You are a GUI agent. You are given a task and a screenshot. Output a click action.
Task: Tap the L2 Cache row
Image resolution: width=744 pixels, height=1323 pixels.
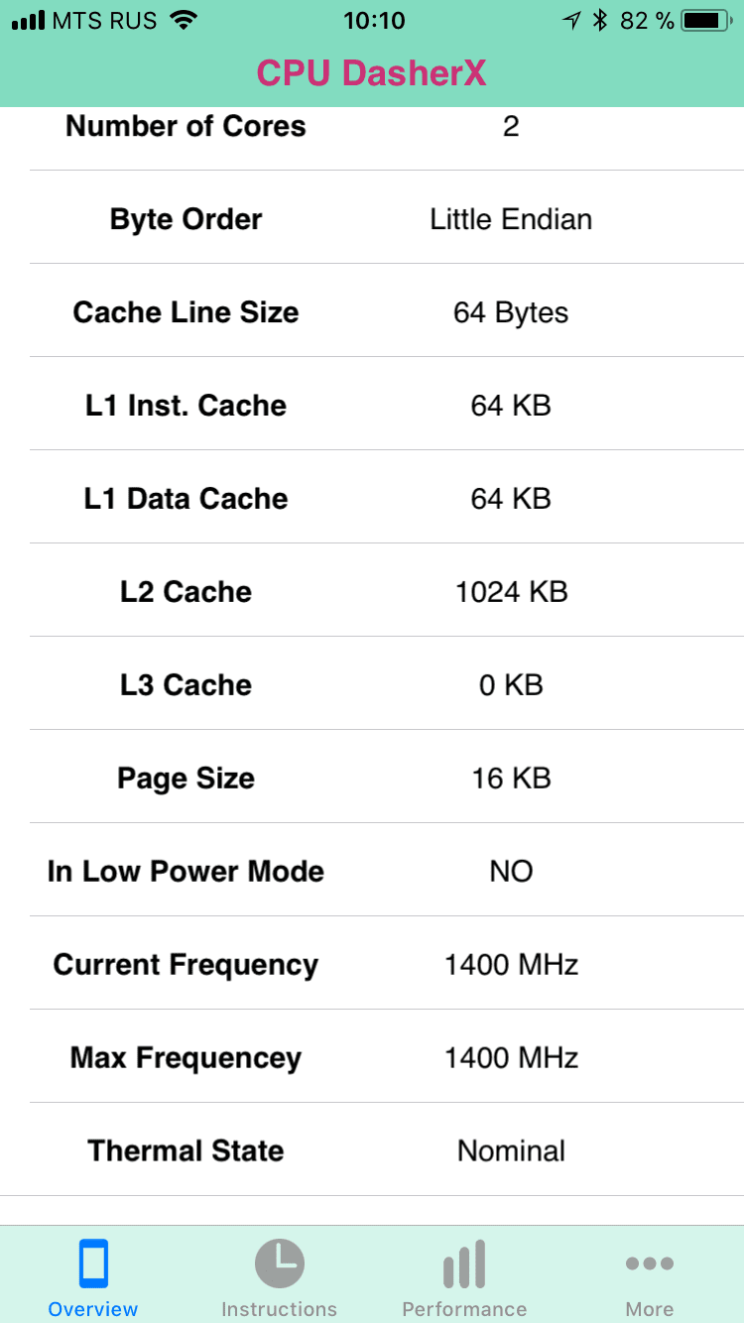[x=372, y=591]
